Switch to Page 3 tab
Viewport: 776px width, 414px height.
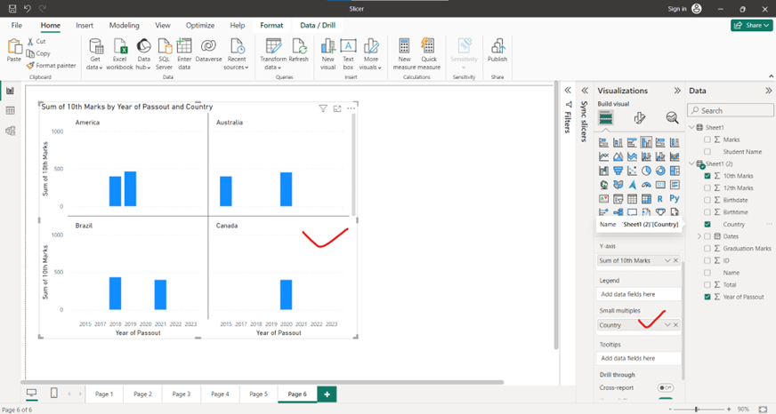pos(181,394)
